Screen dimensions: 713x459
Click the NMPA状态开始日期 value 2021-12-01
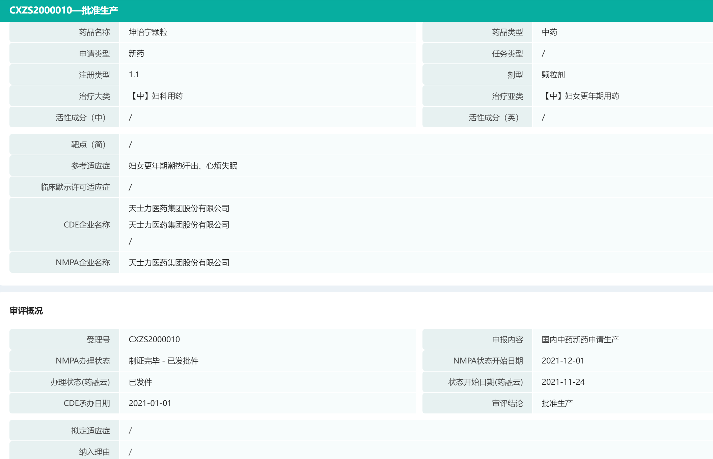pyautogui.click(x=563, y=361)
